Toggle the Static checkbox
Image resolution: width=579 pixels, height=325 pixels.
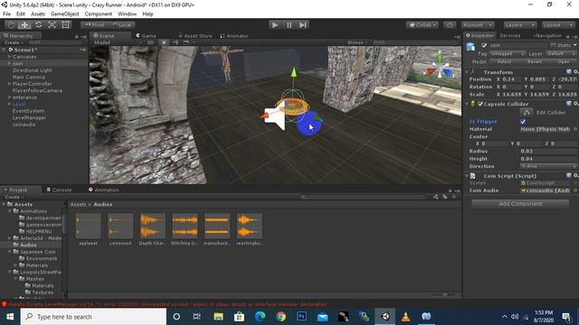point(553,45)
